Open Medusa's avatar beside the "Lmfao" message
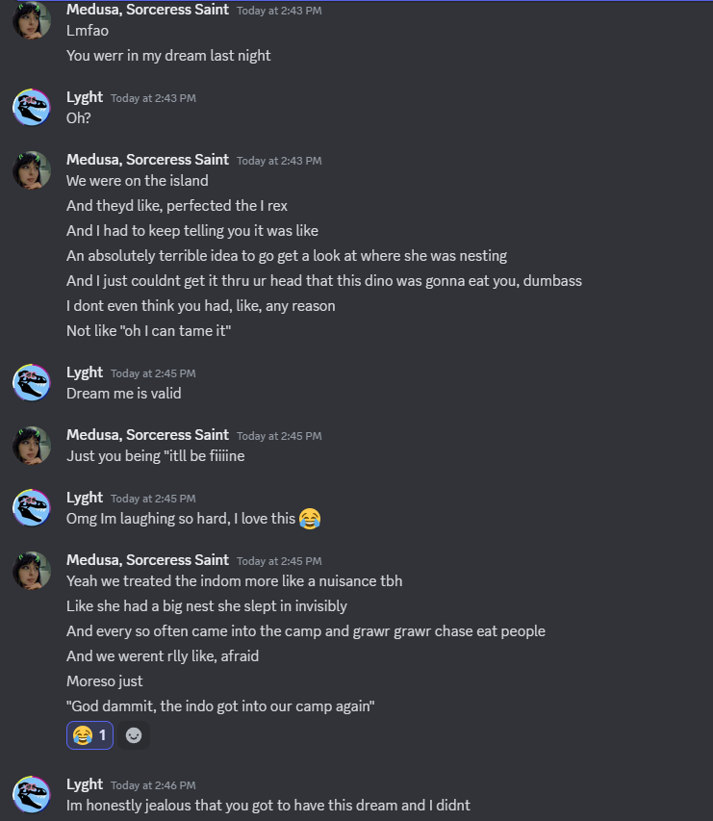Image resolution: width=713 pixels, height=821 pixels. click(32, 20)
